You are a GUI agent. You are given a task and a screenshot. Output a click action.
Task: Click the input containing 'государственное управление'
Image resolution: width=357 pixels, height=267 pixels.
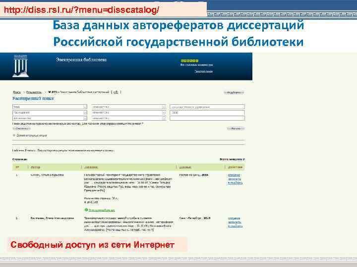coord(207,107)
